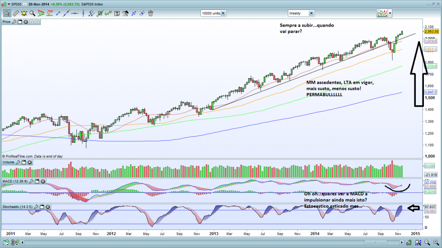Click the 2014 label on time axis

coord(314,233)
